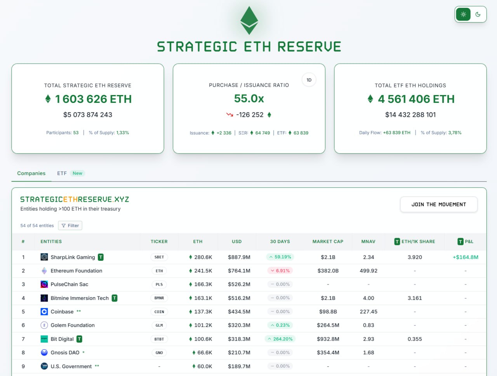
Task: Select the U.S. Government entity name
Action: click(71, 366)
